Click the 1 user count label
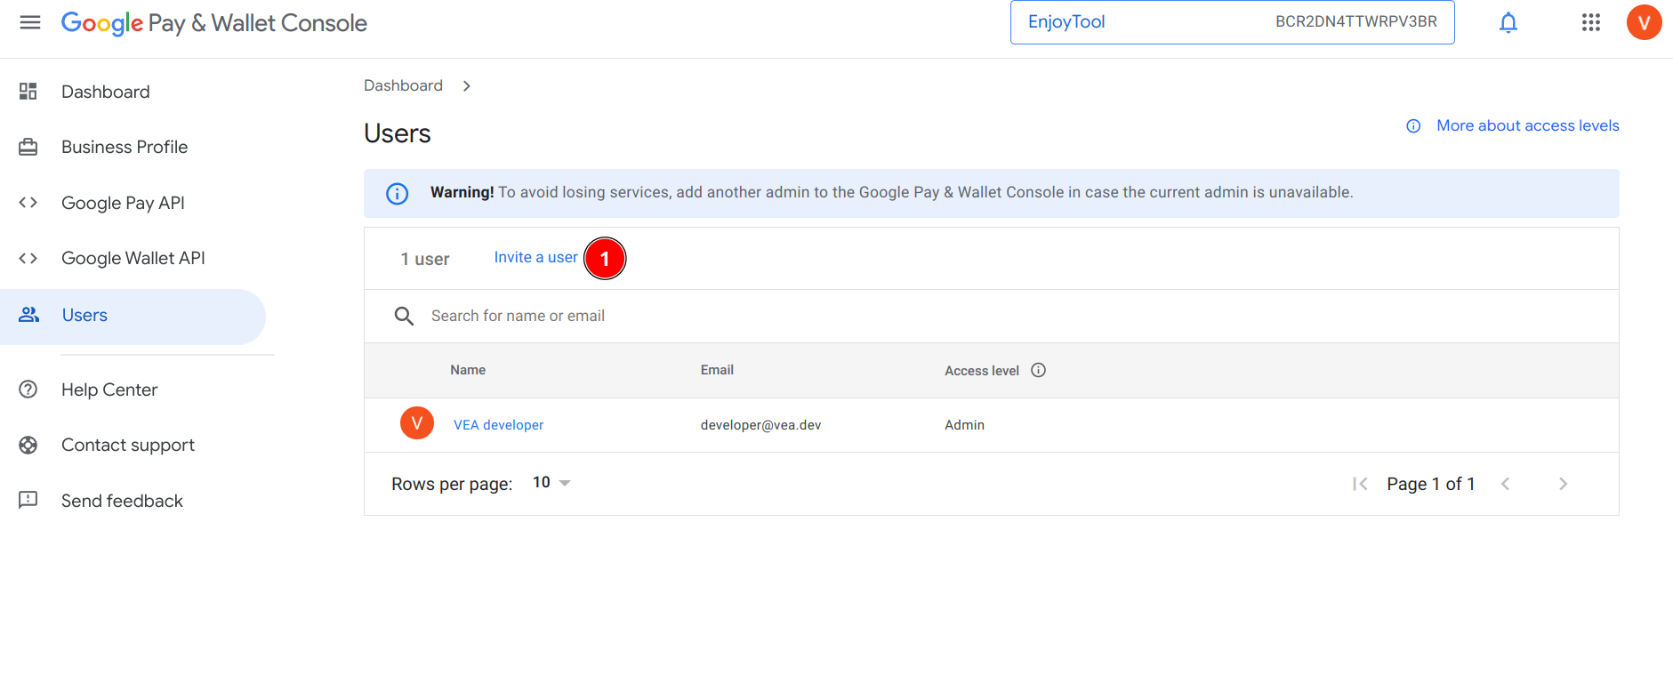 [x=425, y=259]
